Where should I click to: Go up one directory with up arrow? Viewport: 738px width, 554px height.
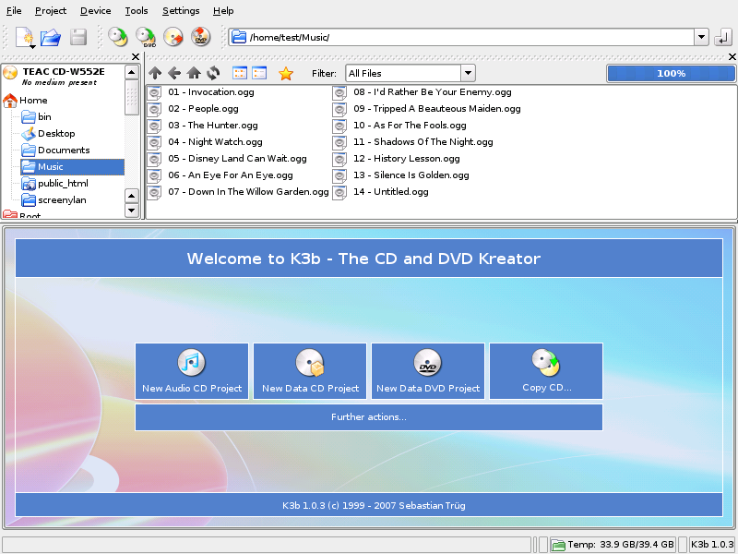(x=155, y=73)
